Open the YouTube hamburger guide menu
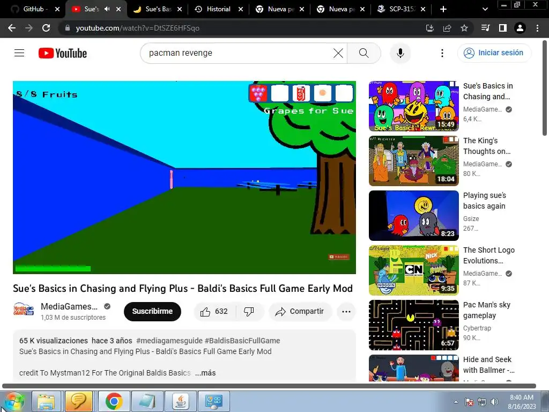Image resolution: width=549 pixels, height=412 pixels. pos(19,53)
